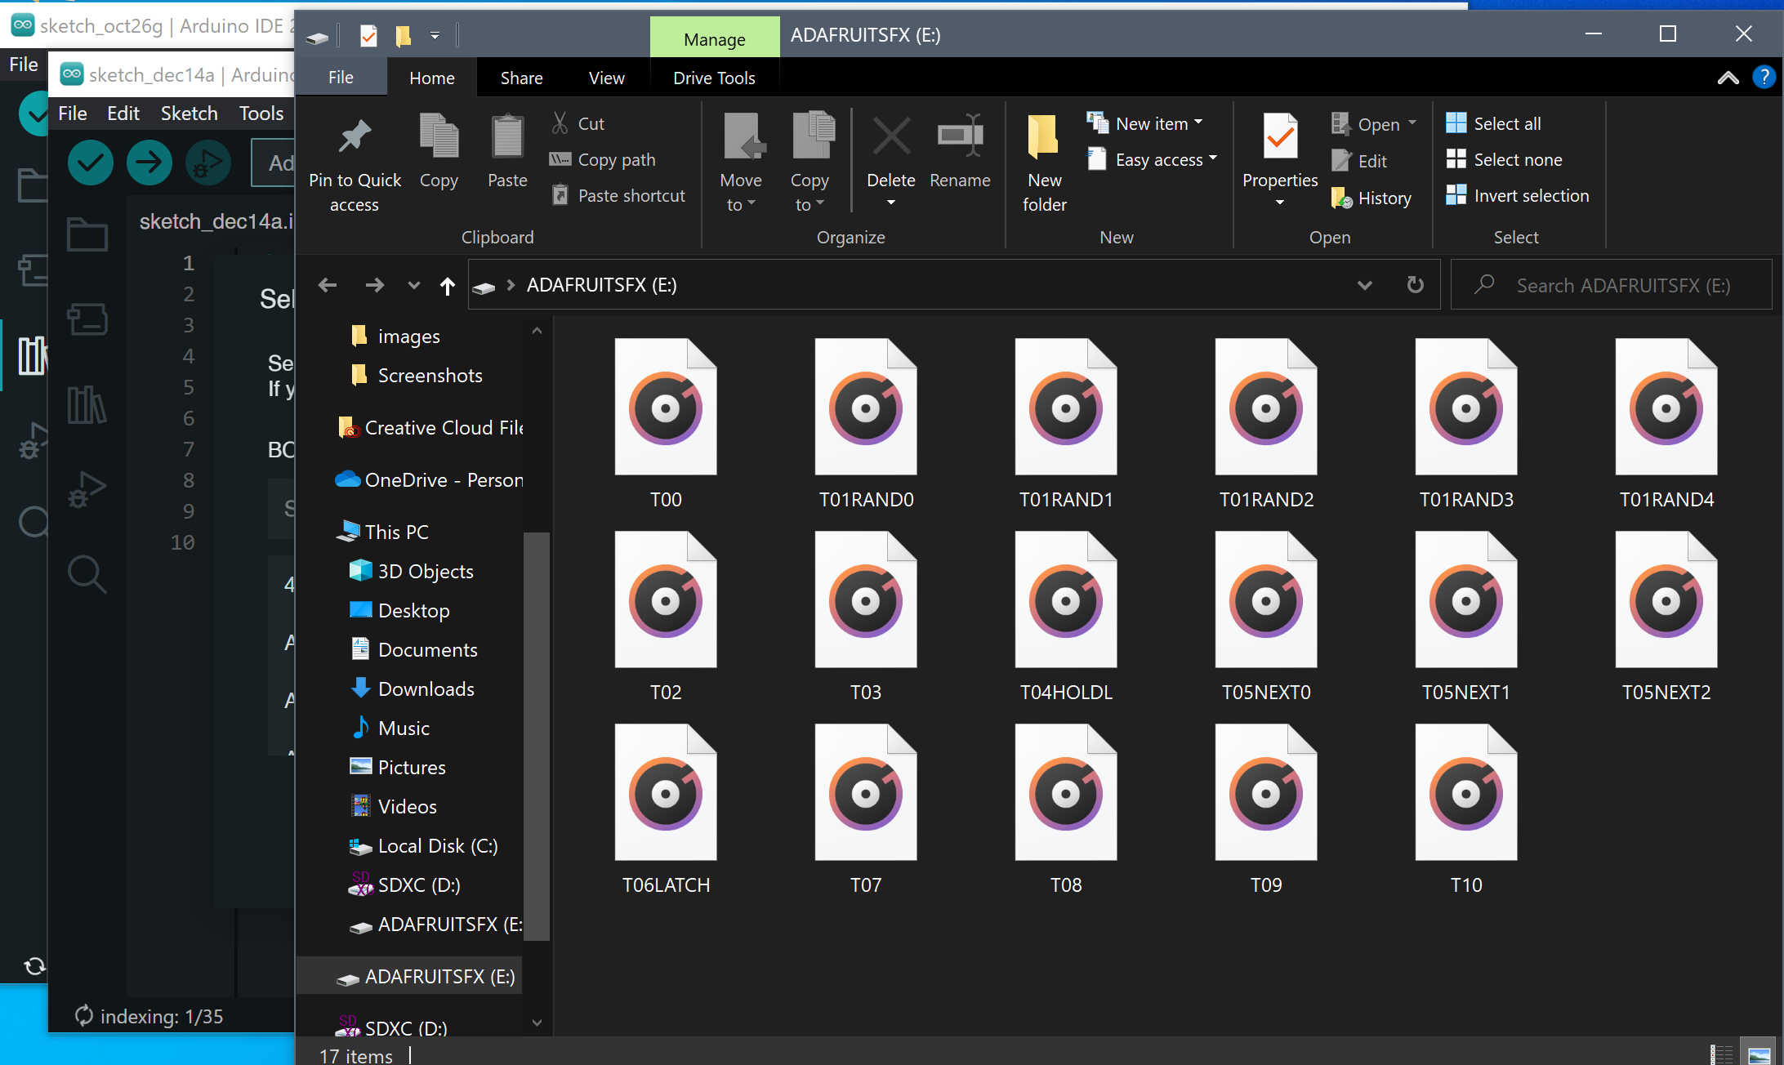Viewport: 1784px width, 1065px height.
Task: Copy selection using the Copy ribbon icon
Action: [439, 155]
